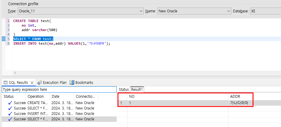Open the connection Name dropdown New Oracle
Image resolution: width=281 pixels, height=127 pixels.
(x=194, y=11)
